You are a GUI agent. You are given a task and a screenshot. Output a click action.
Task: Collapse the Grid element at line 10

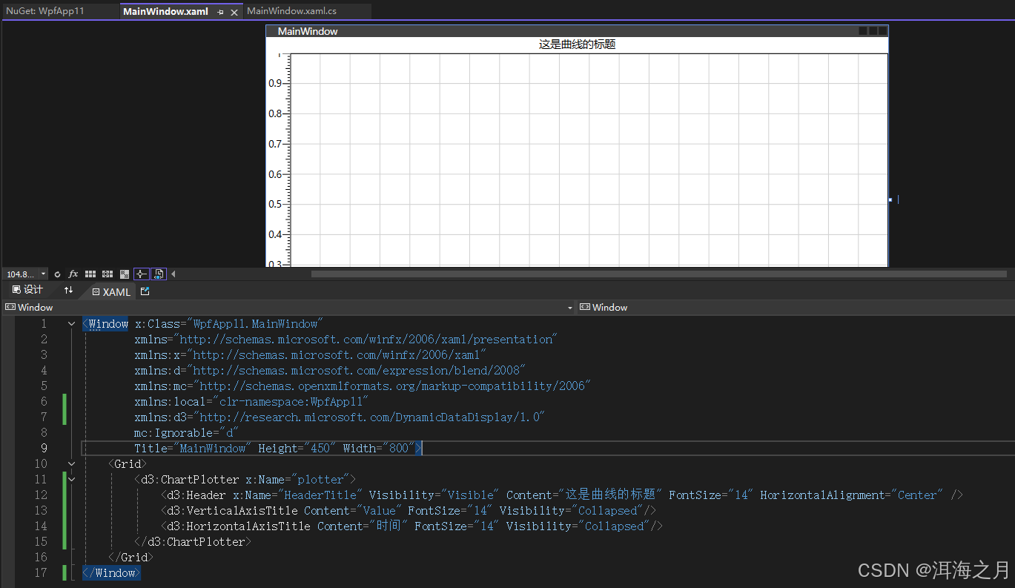coord(71,464)
